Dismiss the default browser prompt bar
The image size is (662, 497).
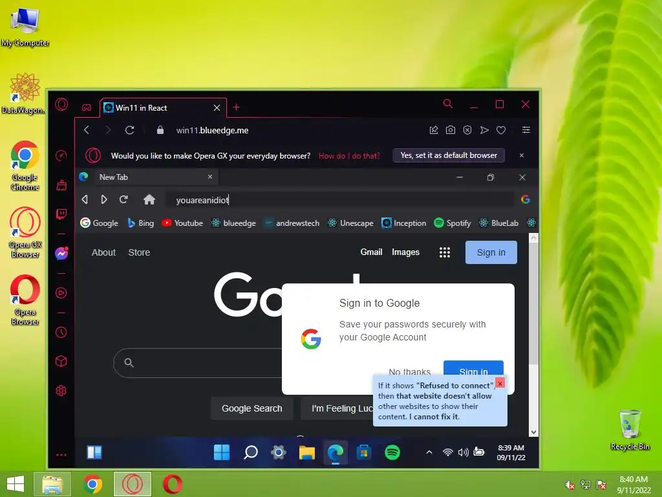click(x=522, y=155)
